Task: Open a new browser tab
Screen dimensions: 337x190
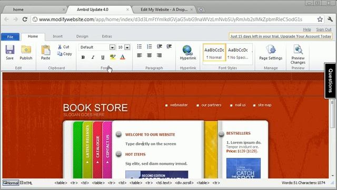Action: [201, 9]
